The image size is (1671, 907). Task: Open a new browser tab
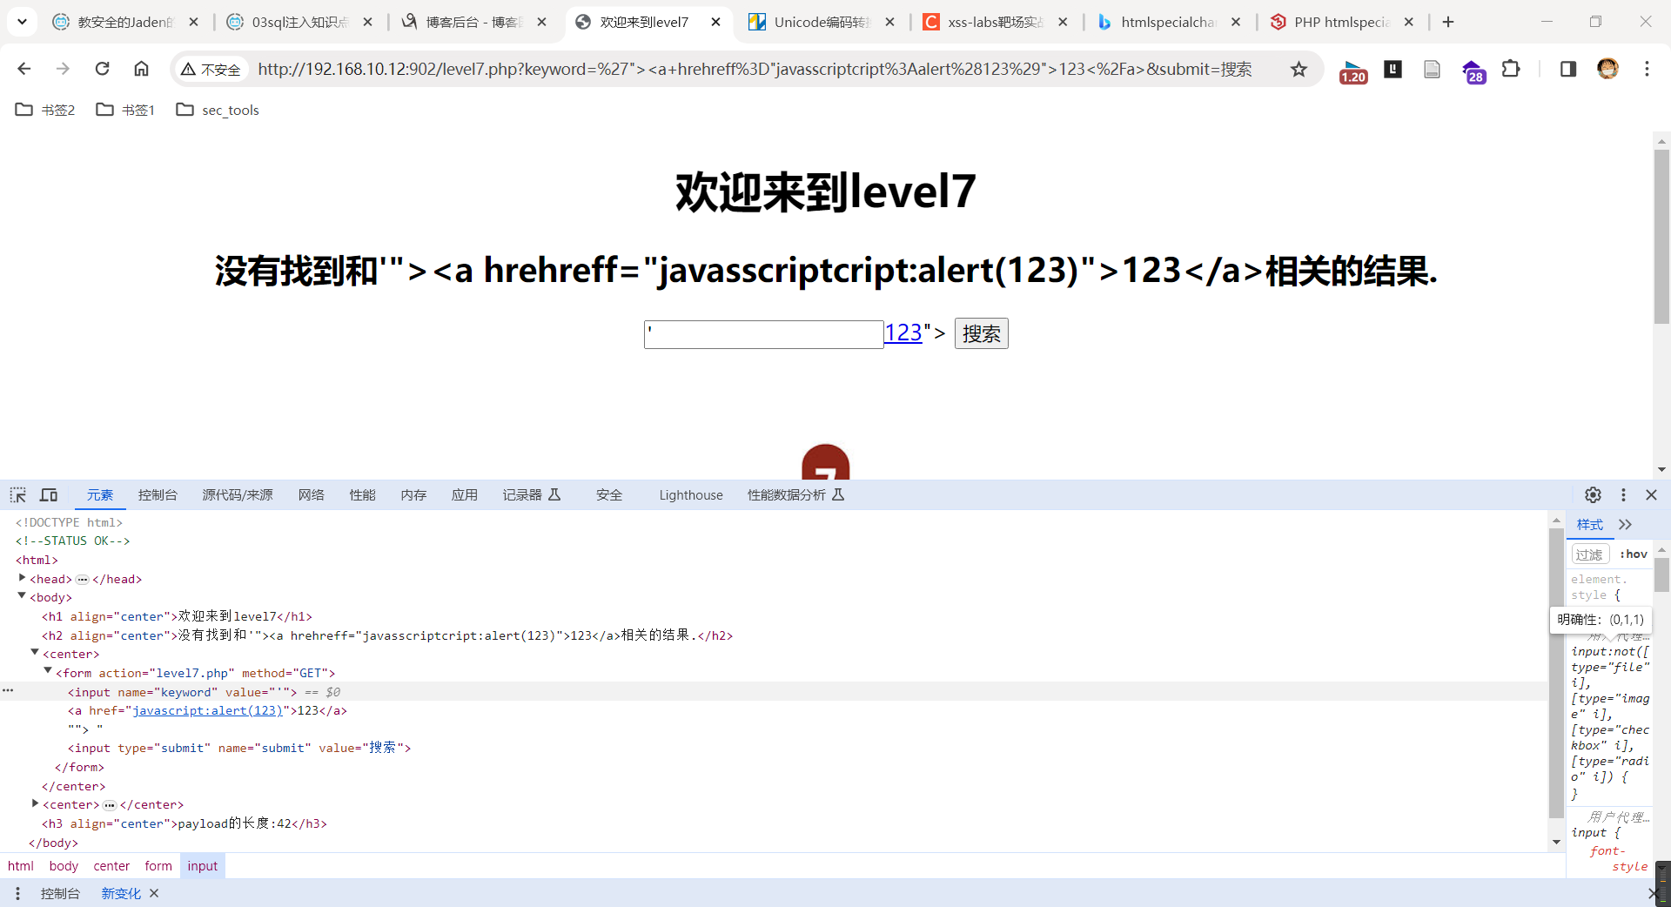coord(1448,22)
